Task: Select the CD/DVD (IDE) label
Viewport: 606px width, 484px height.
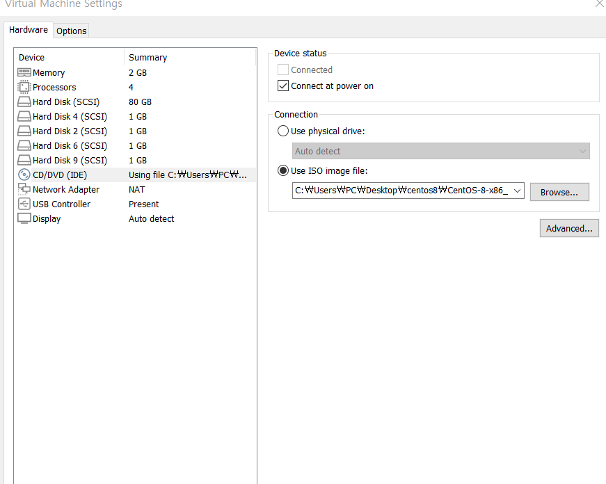Action: click(x=60, y=175)
